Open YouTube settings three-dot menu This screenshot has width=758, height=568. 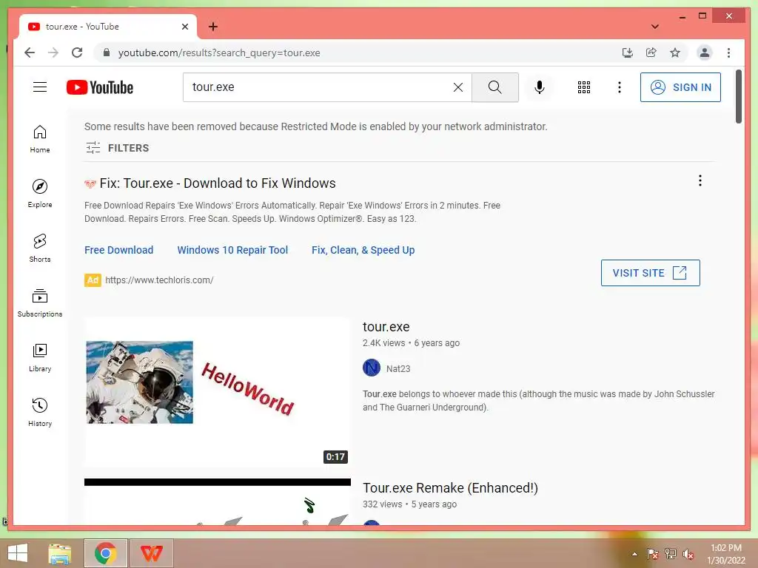[620, 87]
